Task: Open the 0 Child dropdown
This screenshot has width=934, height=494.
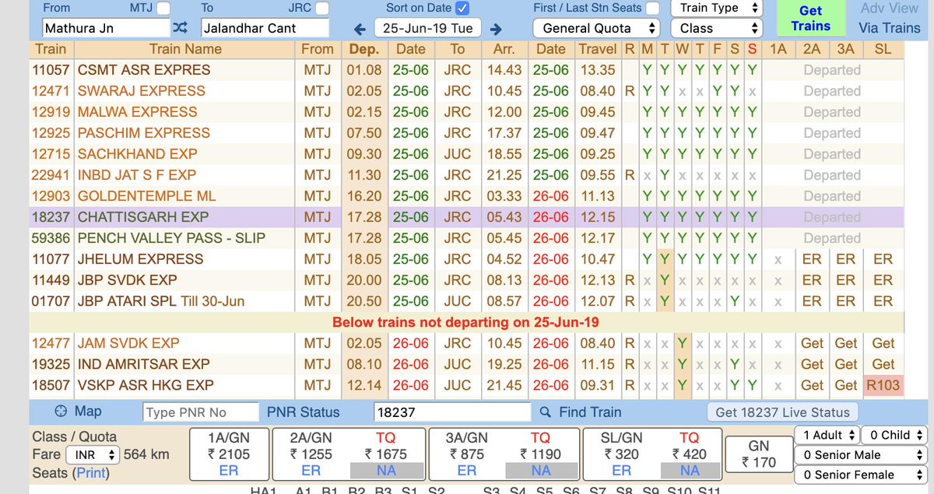Action: tap(895, 435)
